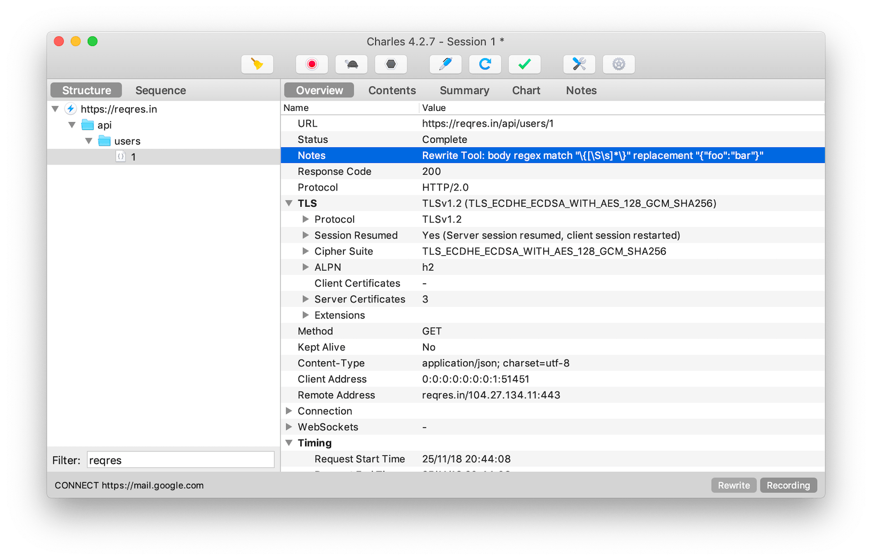Expand the Extensions row

tap(306, 315)
